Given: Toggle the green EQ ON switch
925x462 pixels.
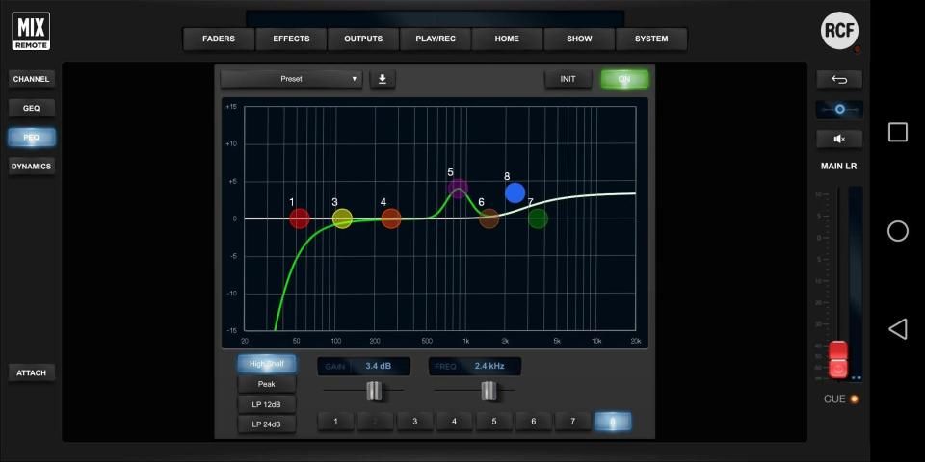Looking at the screenshot, I should [x=624, y=79].
